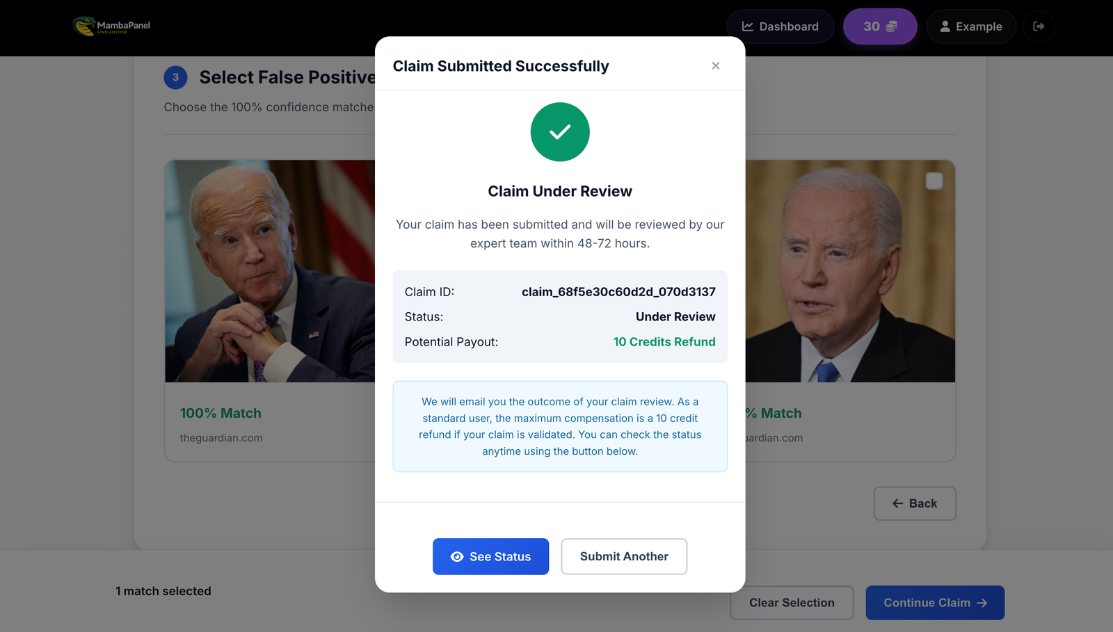Click the Continue Claim button
This screenshot has width=1113, height=632.
(935, 603)
